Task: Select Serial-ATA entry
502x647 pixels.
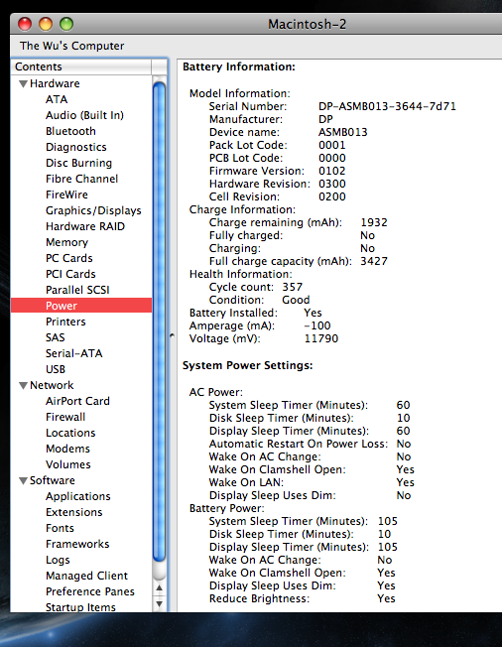Action: [x=73, y=353]
